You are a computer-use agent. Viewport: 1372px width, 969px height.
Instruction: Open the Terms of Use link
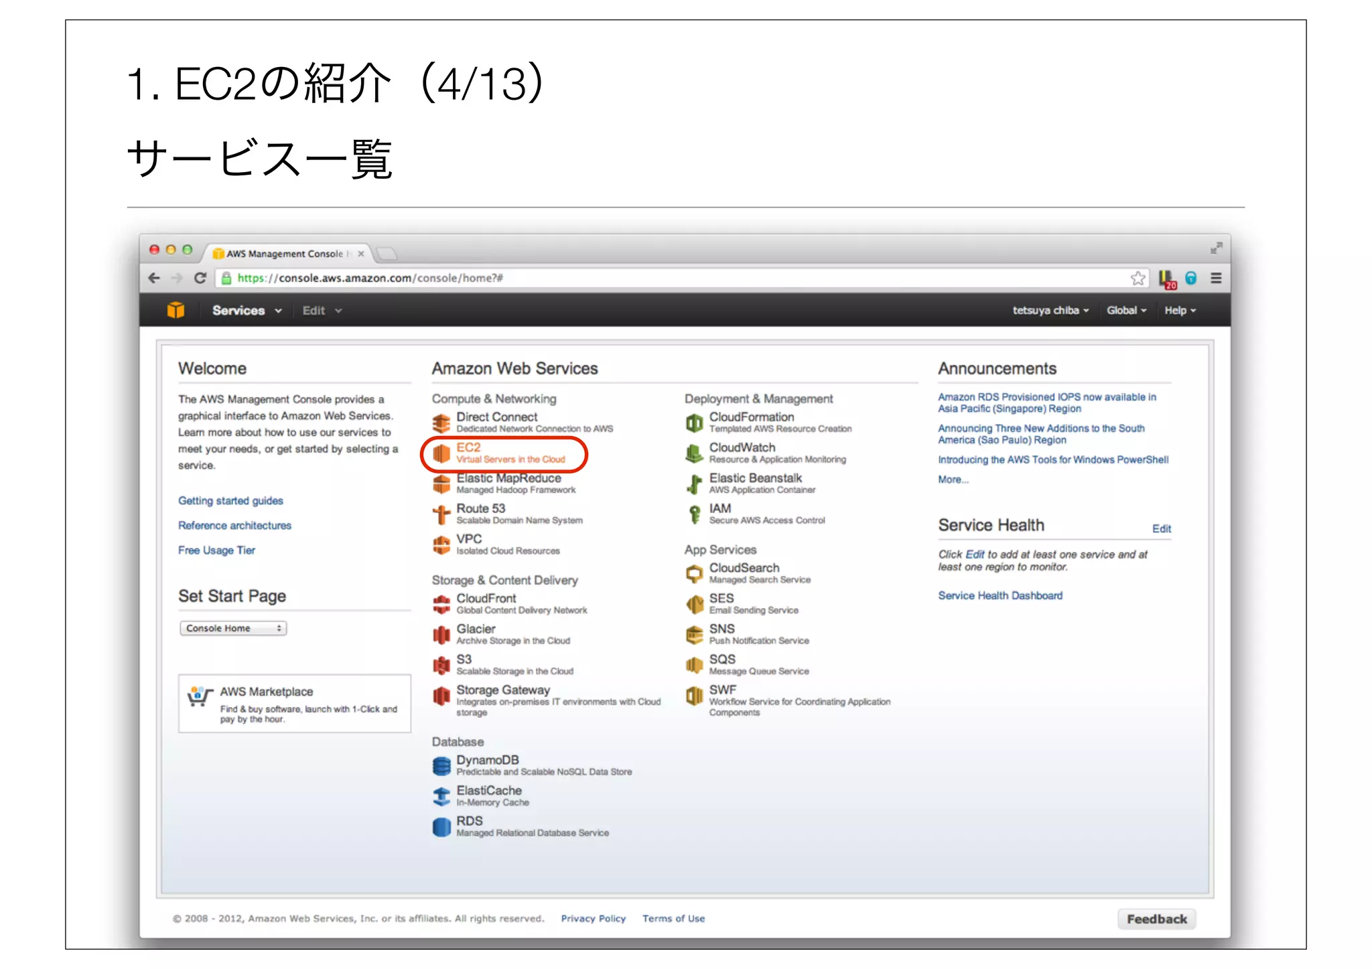(x=673, y=919)
